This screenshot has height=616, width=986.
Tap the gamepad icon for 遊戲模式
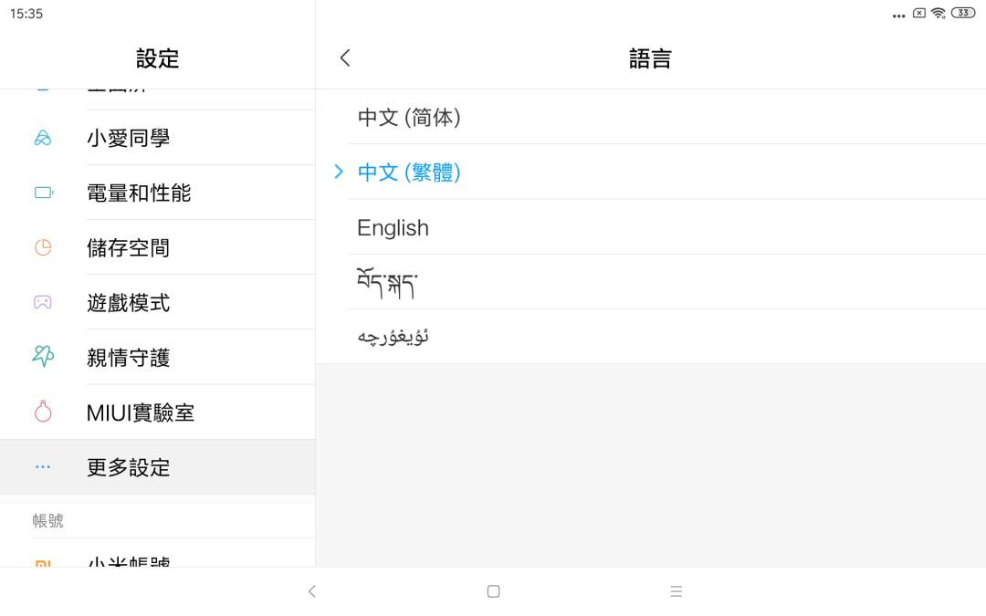coord(43,302)
